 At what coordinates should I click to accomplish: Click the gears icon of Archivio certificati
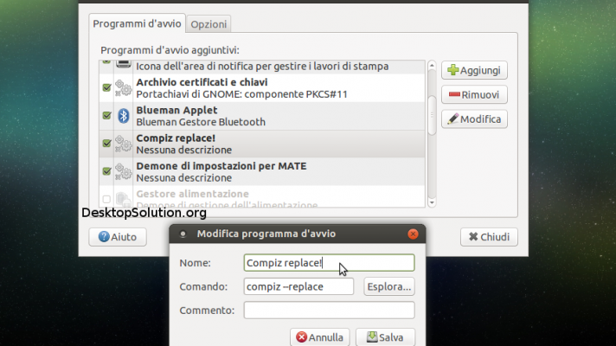pyautogui.click(x=124, y=88)
